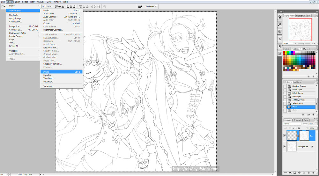Expand Variables submenu
This screenshot has width=319, height=176.
[x=23, y=51]
